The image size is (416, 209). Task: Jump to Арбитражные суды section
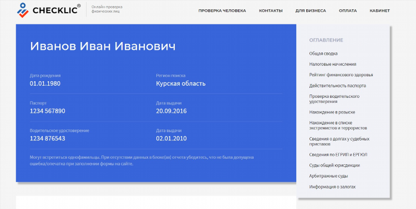[328, 176]
